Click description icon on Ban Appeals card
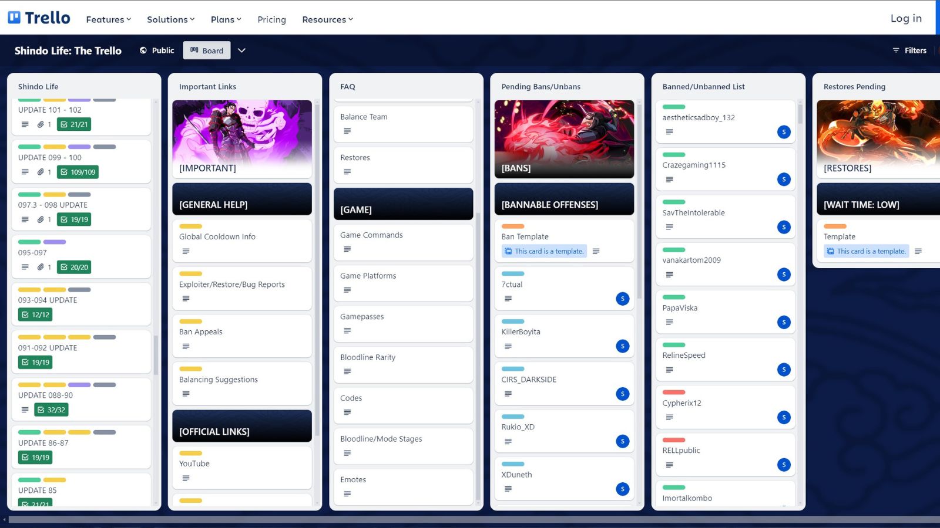 click(186, 346)
